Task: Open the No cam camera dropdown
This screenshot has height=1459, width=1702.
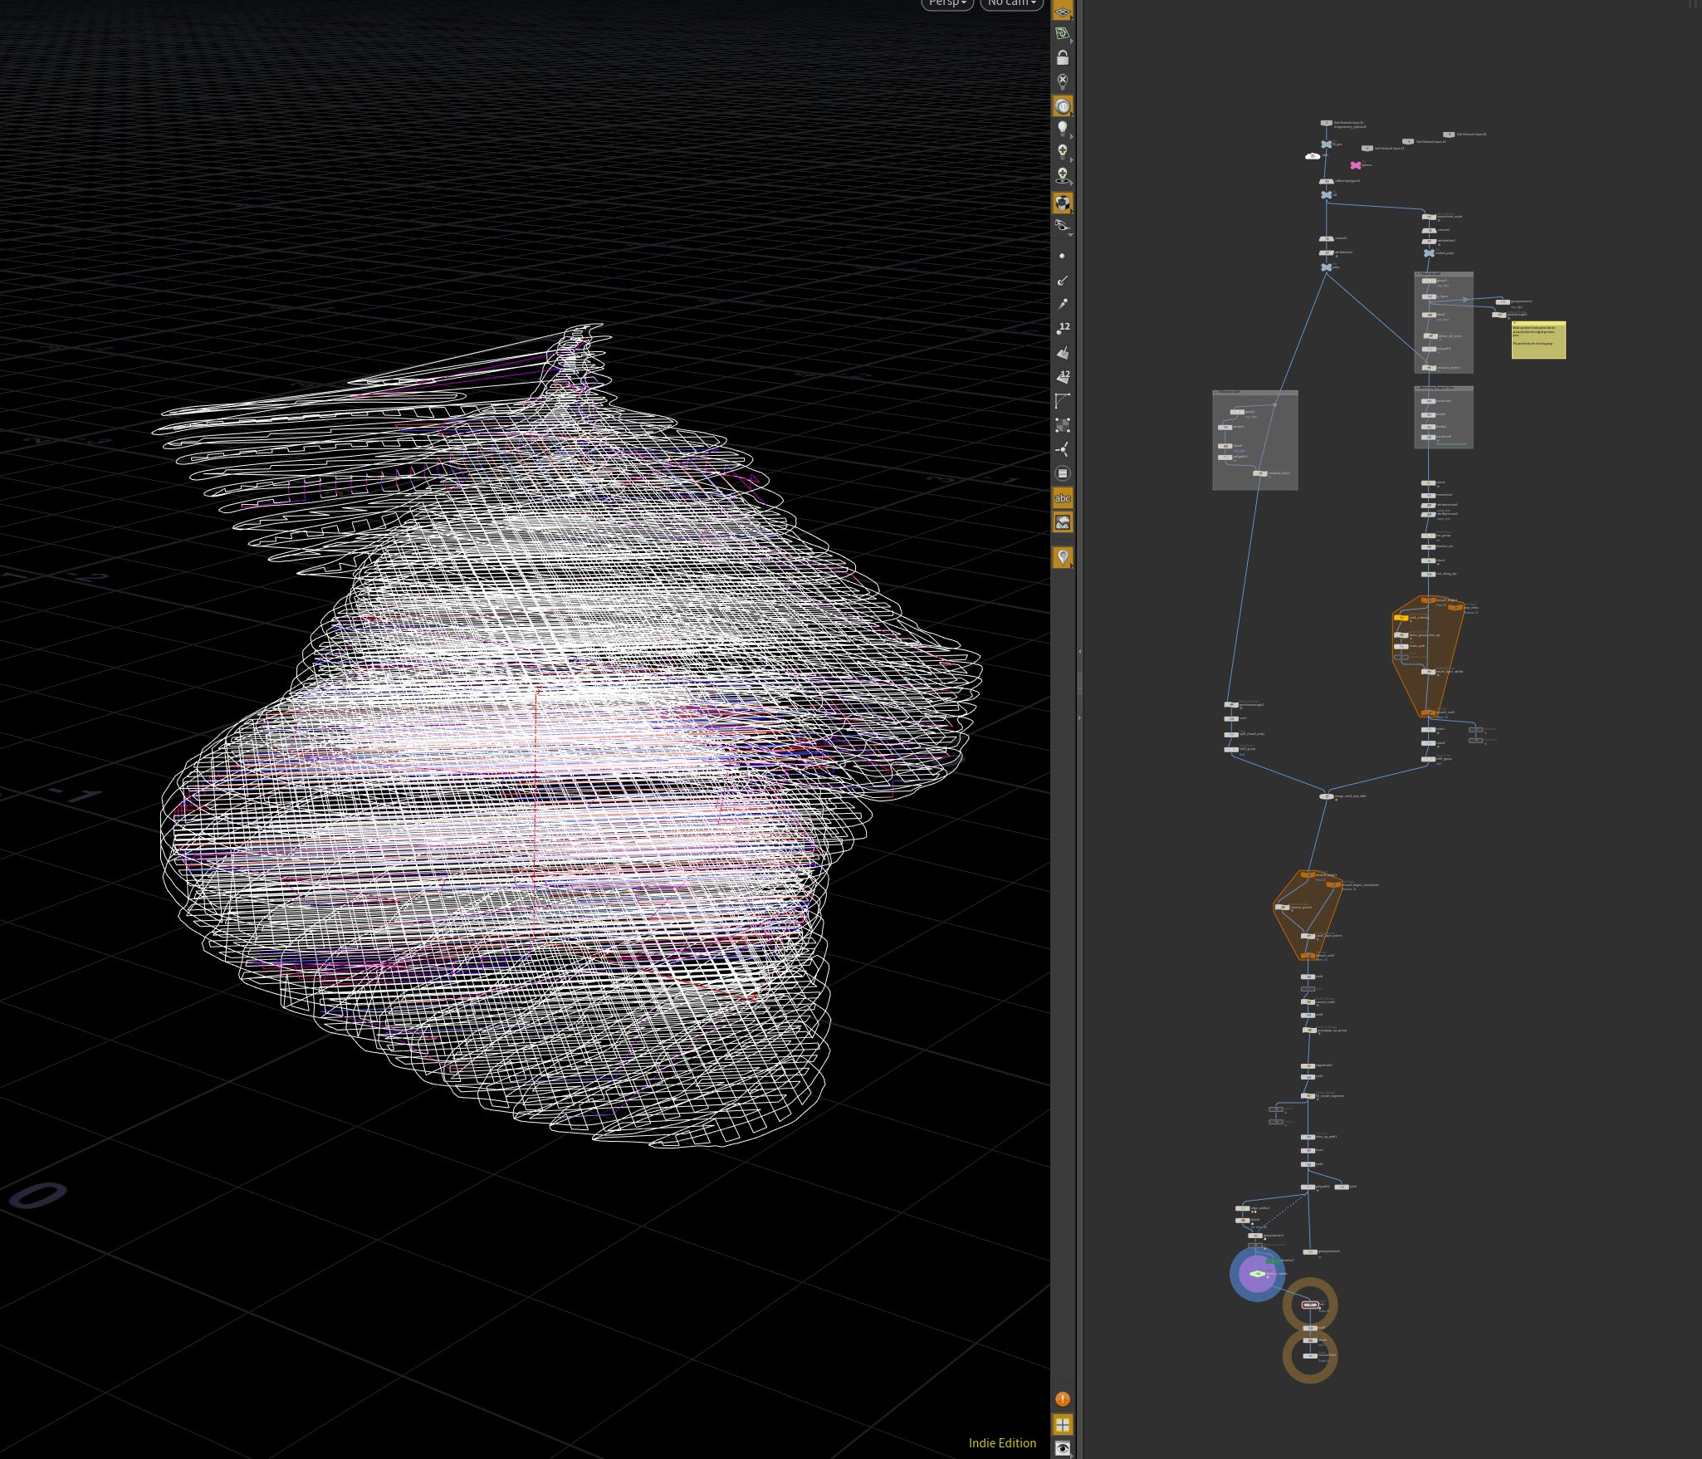Action: point(1011,3)
